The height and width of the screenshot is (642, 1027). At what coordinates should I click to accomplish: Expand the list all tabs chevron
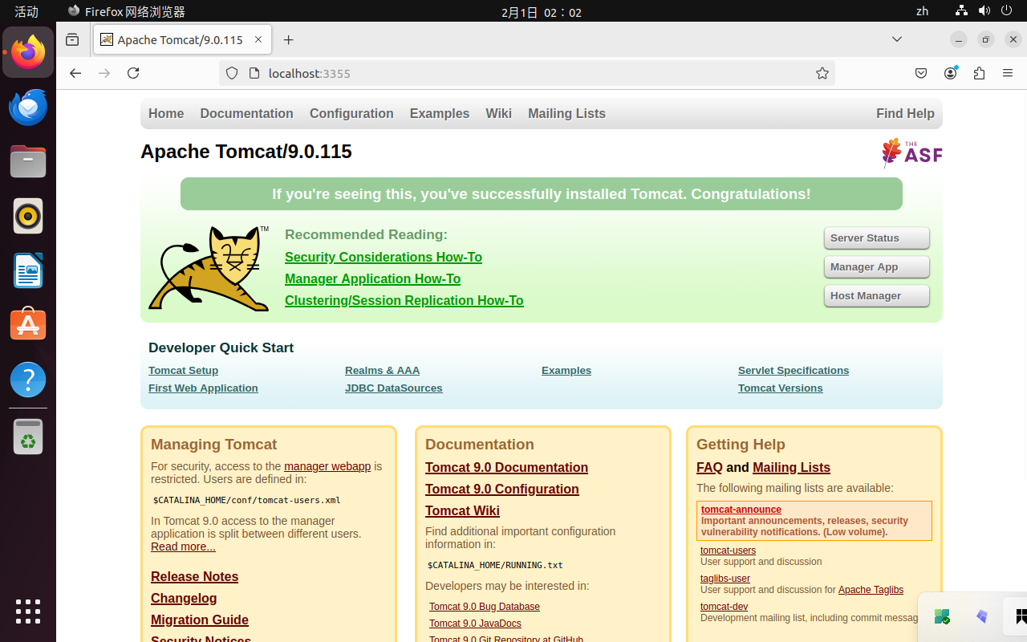pyautogui.click(x=897, y=39)
